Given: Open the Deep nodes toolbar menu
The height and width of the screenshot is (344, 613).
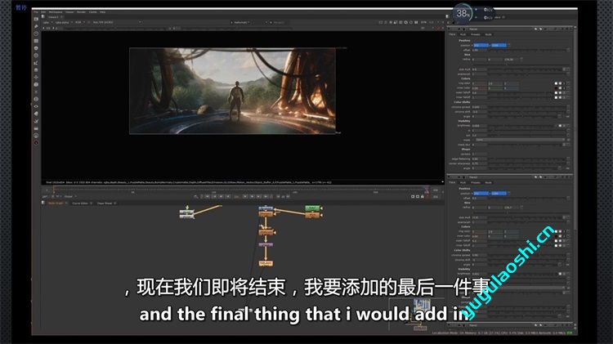Looking at the screenshot, I should pos(36,99).
